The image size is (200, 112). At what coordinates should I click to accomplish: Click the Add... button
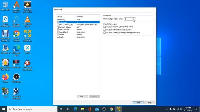(x=82, y=97)
